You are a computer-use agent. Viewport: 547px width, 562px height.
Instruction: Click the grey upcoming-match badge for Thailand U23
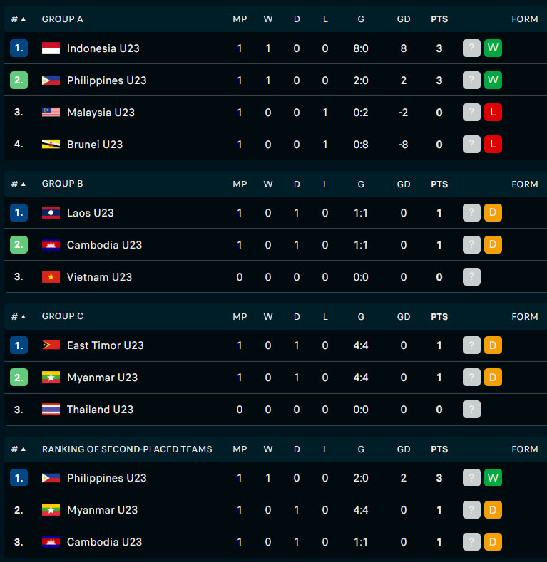471,410
